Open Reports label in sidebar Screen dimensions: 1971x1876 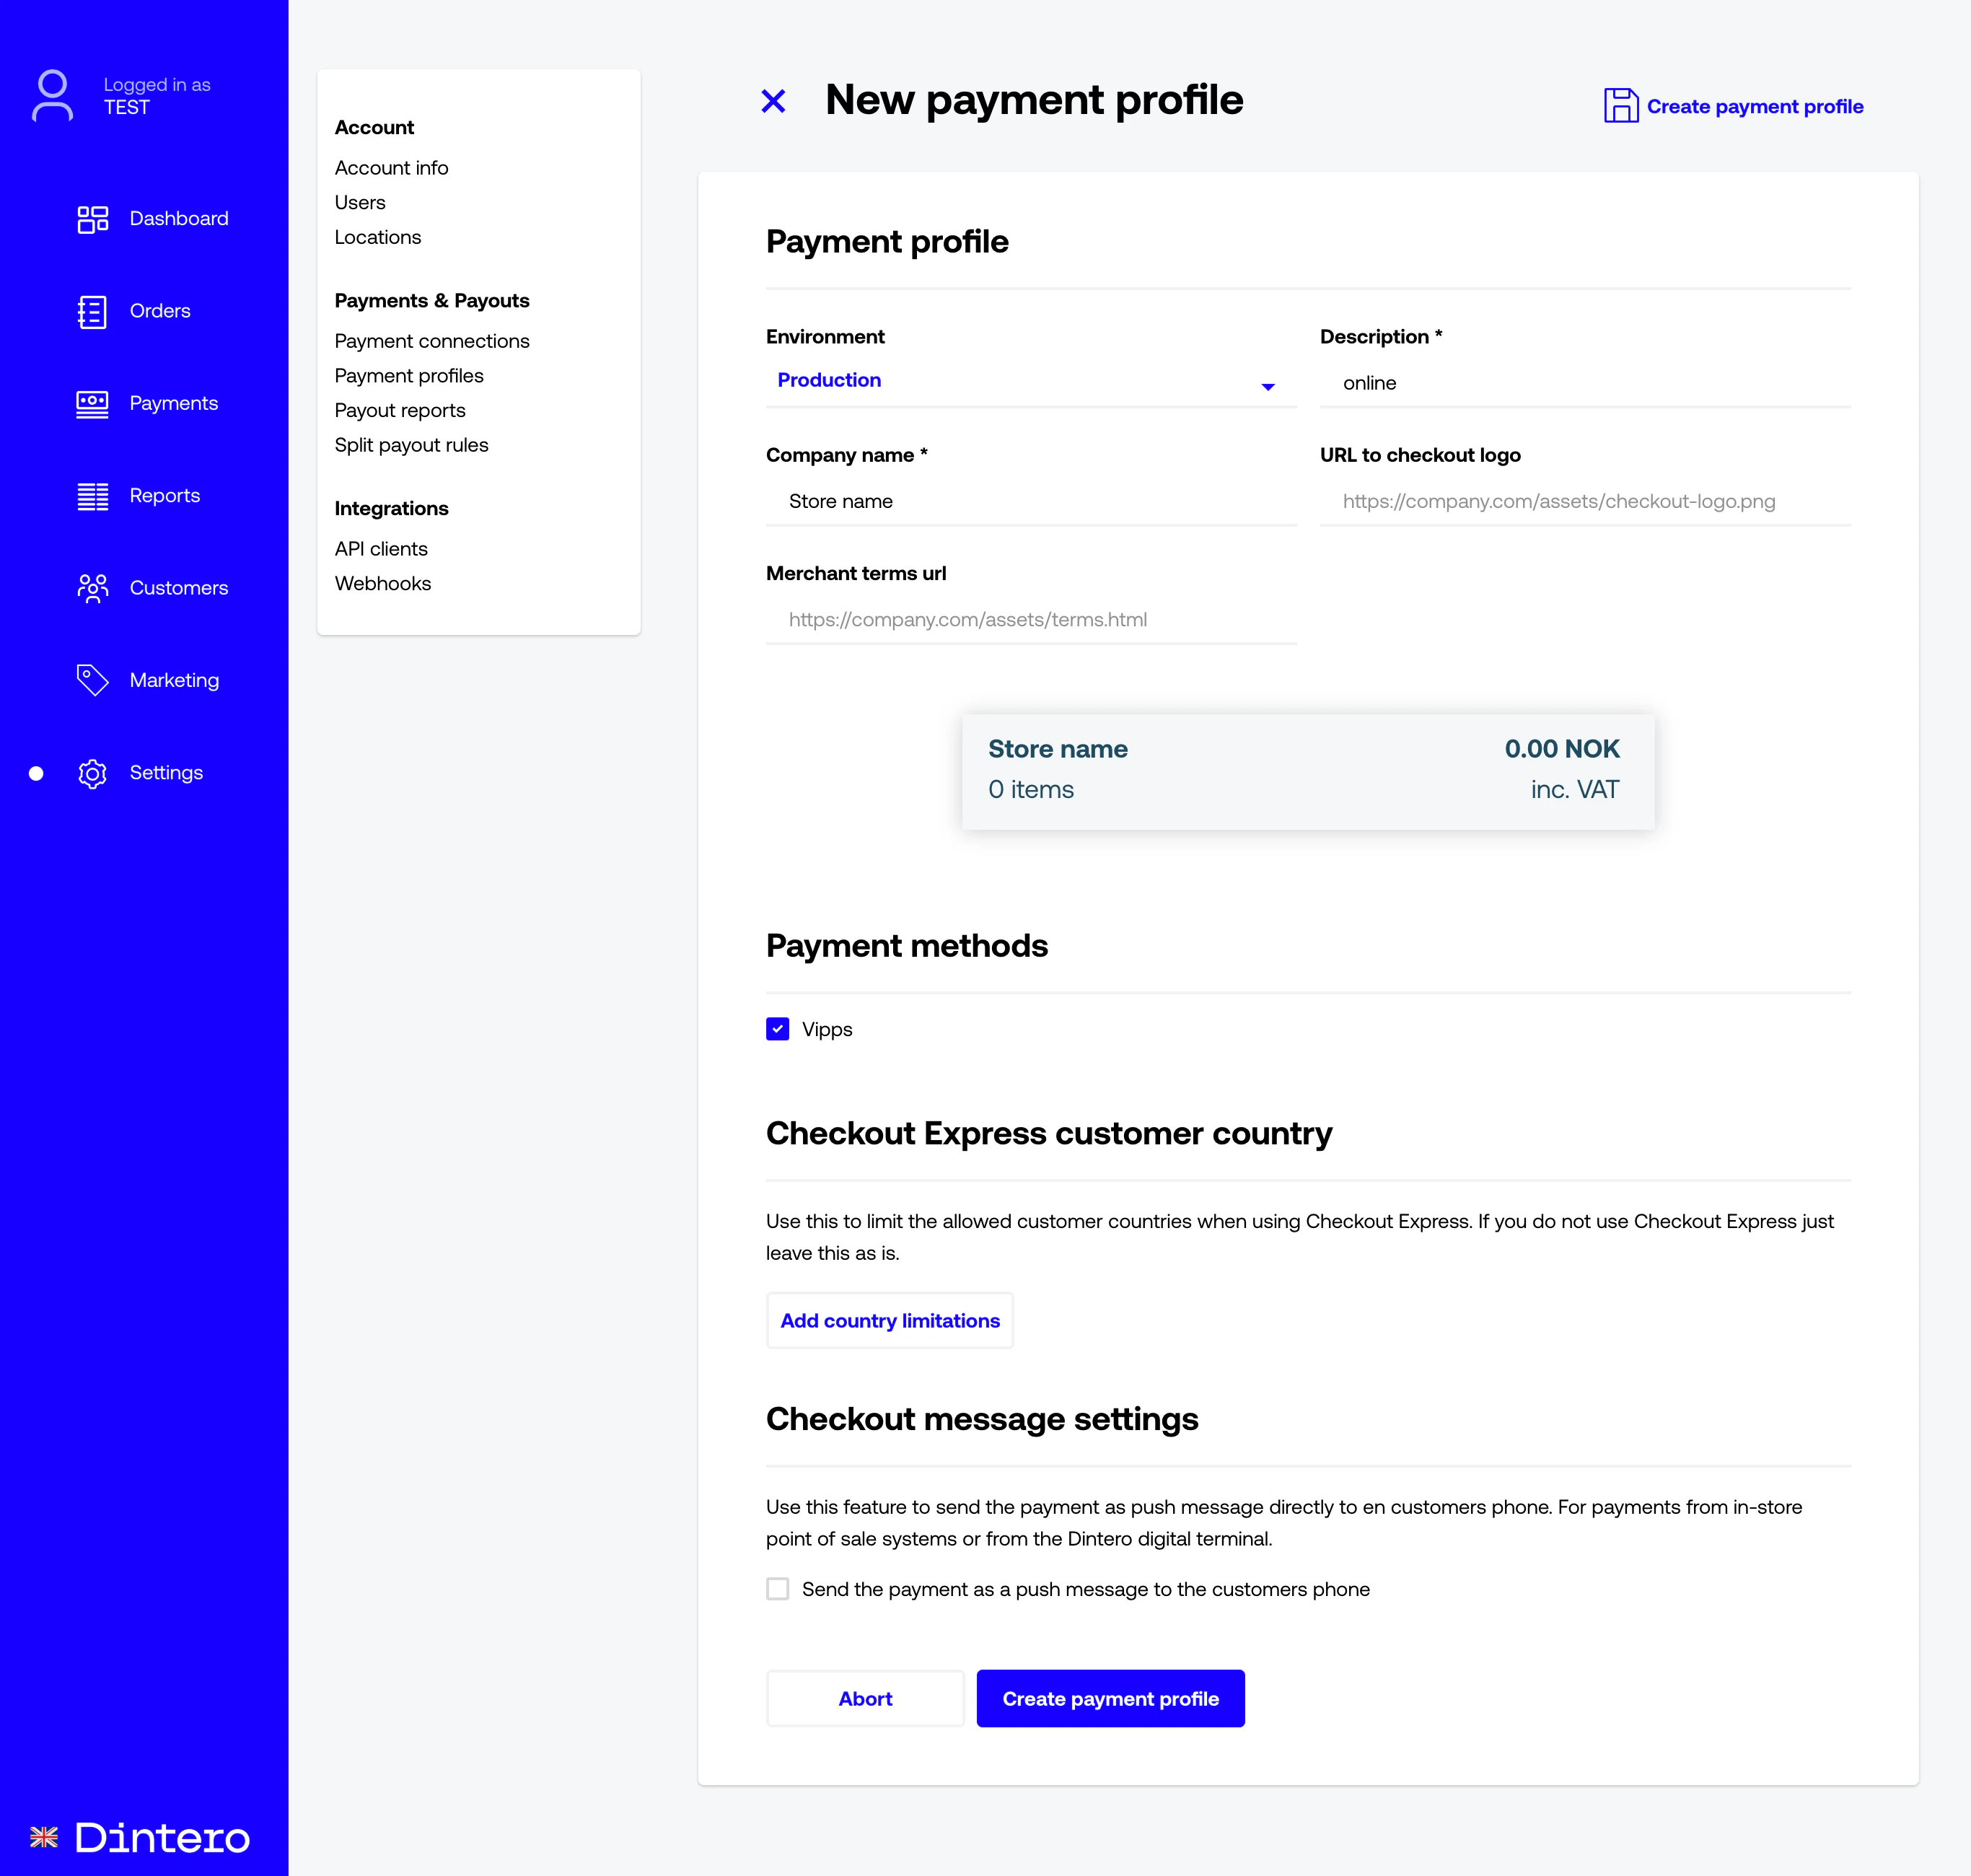pos(165,496)
